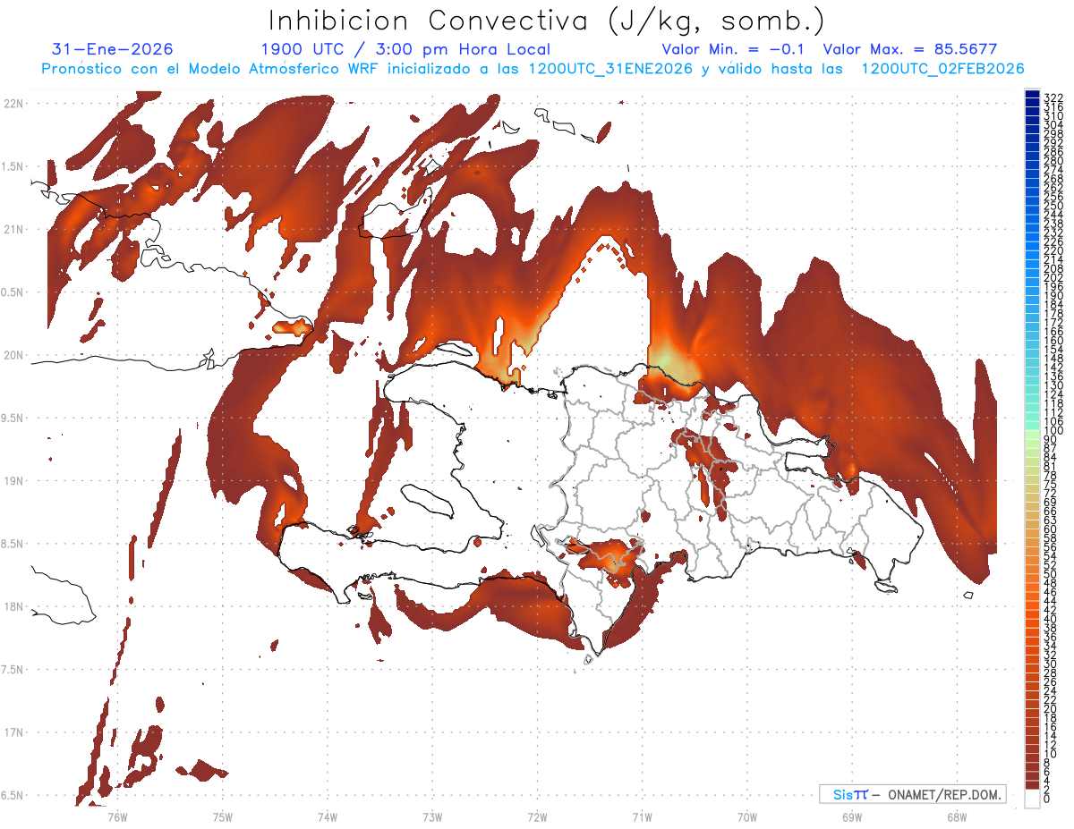Click the "75W" longitude label
Viewport: 1074px width, 829px height.
222,816
